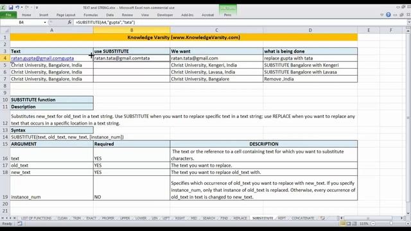Click the 'SUBSTITUTE function' heading cell
Viewport: 411px width, 231px height.
[x=51, y=100]
